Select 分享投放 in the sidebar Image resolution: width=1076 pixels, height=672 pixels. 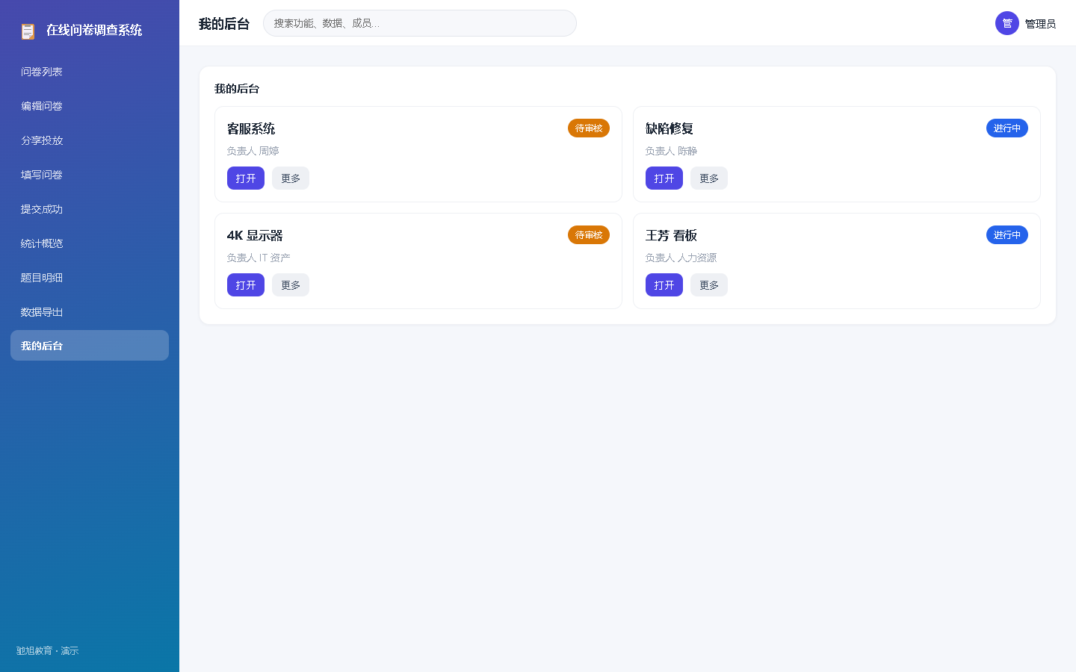tap(90, 140)
